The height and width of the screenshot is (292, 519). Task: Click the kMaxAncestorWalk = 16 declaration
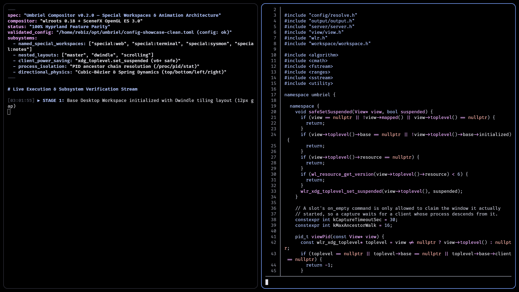[x=344, y=225]
